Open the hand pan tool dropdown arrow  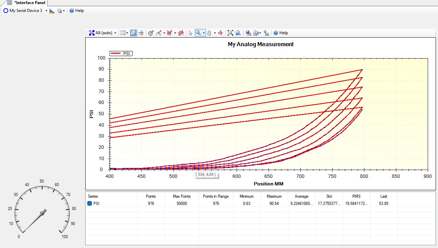click(215, 33)
